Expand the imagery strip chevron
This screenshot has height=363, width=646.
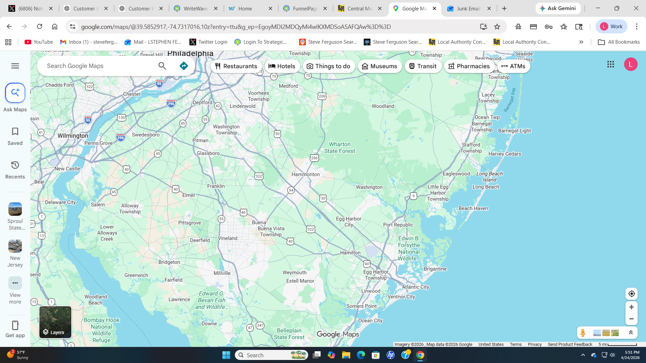point(631,333)
